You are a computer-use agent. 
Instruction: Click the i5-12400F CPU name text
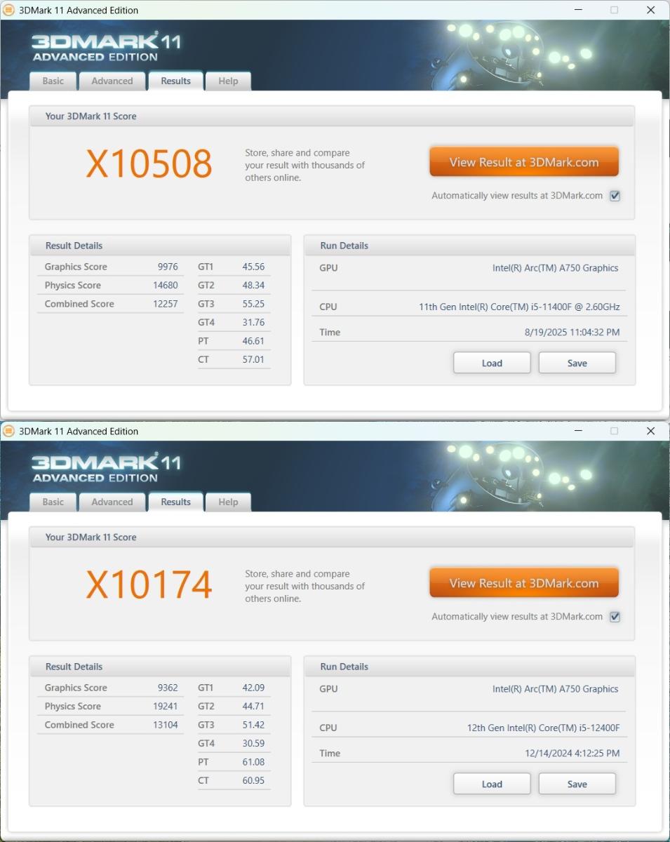point(543,728)
